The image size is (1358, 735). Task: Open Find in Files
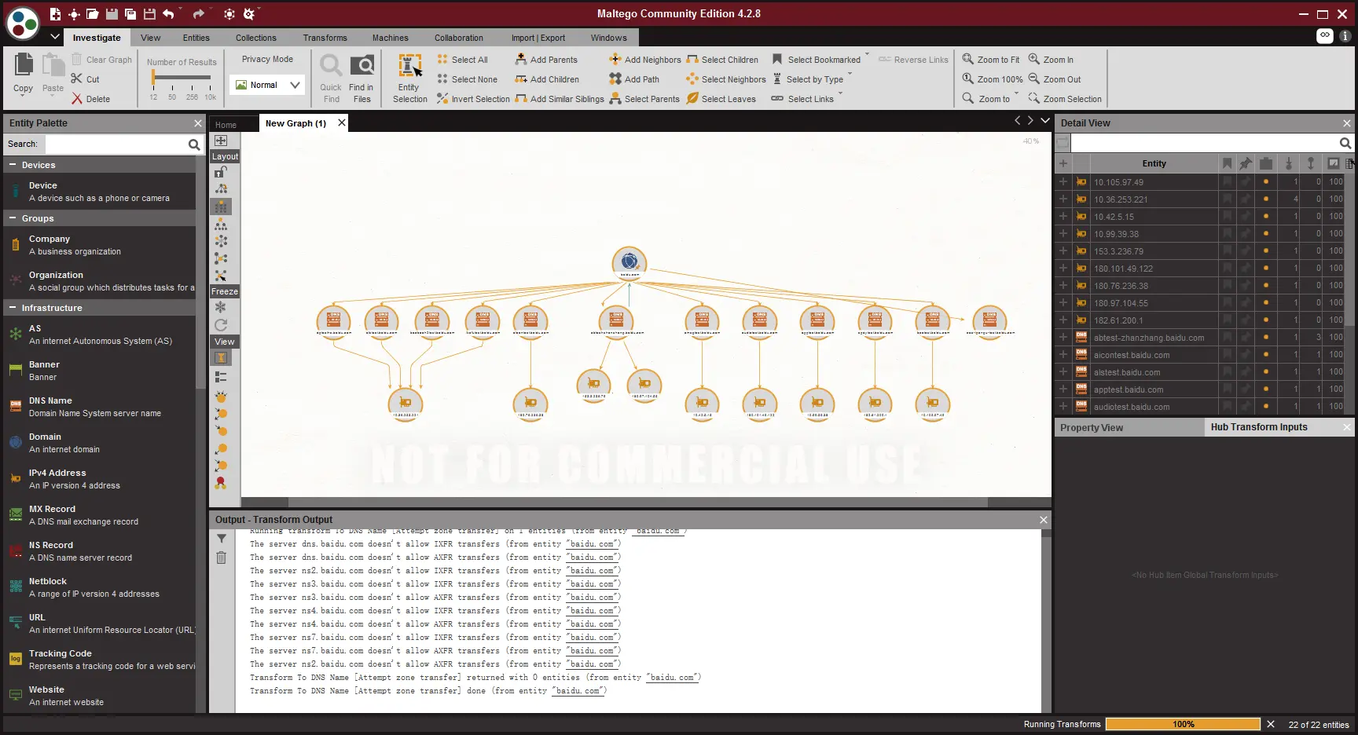point(362,78)
